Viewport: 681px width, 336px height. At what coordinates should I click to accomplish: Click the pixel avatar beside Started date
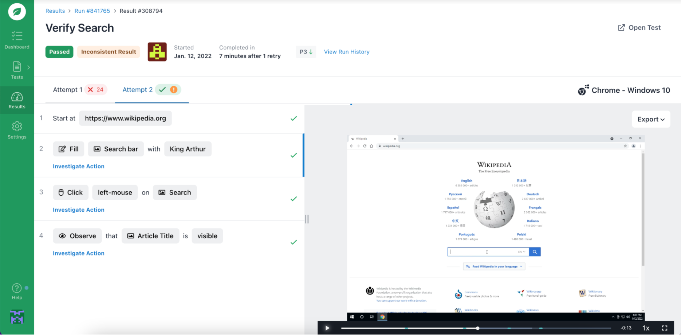pyautogui.click(x=157, y=52)
